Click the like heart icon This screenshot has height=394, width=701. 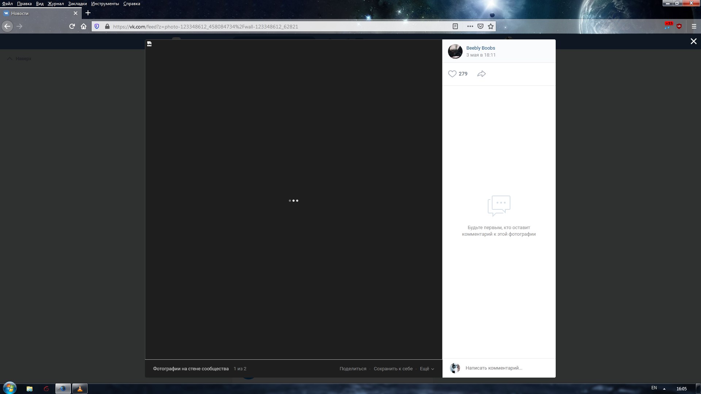pos(452,74)
